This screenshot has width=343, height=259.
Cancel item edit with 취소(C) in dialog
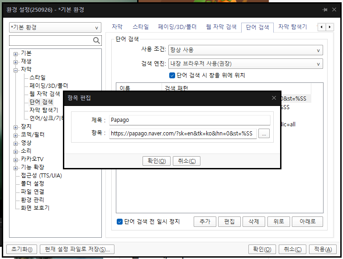click(186, 161)
